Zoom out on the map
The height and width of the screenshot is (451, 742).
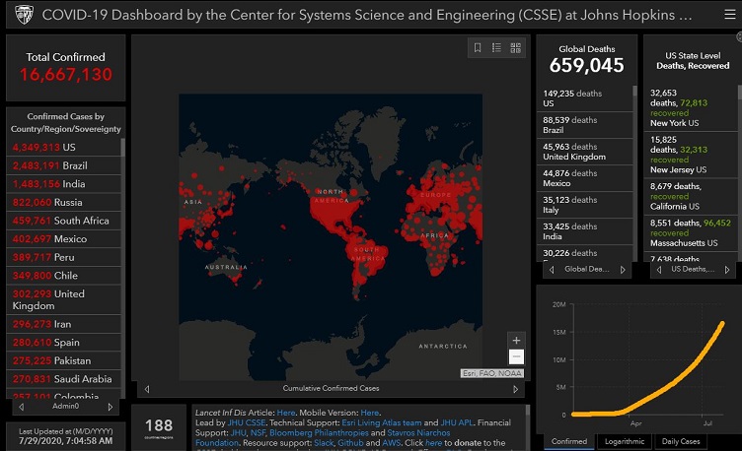pyautogui.click(x=516, y=357)
